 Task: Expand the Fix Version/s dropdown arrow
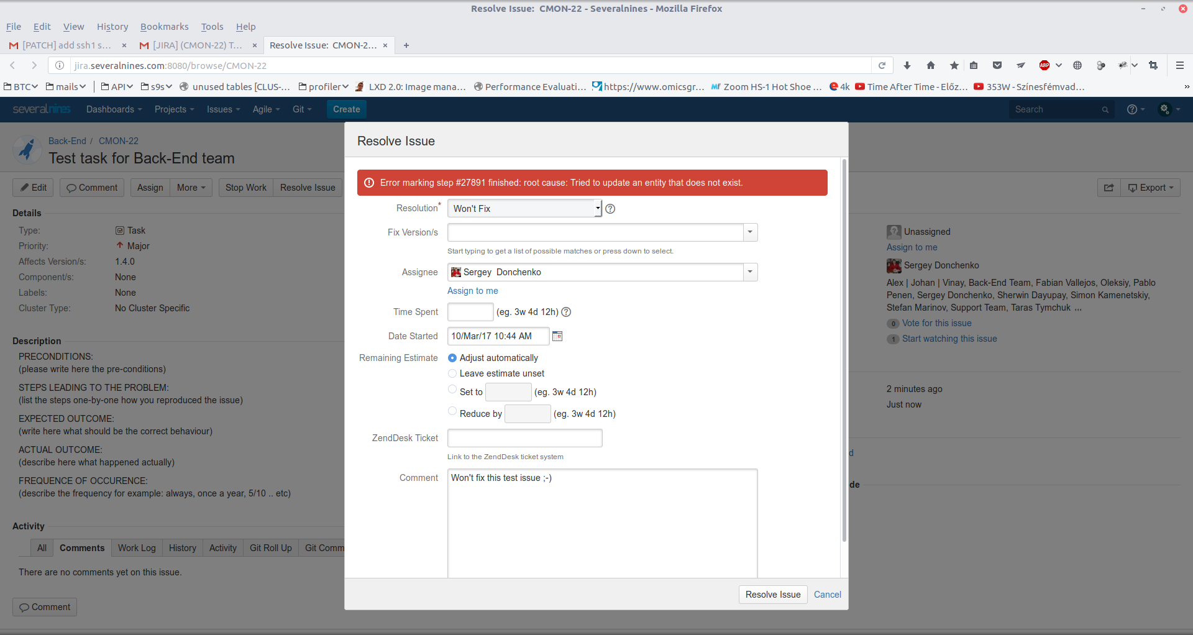[x=751, y=232]
